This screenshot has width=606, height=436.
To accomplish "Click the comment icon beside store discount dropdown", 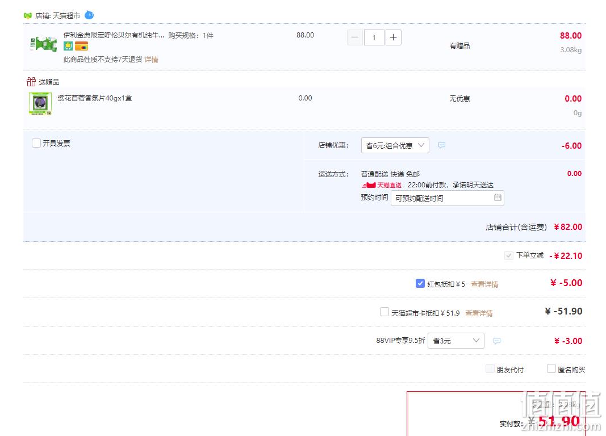I will [x=442, y=145].
